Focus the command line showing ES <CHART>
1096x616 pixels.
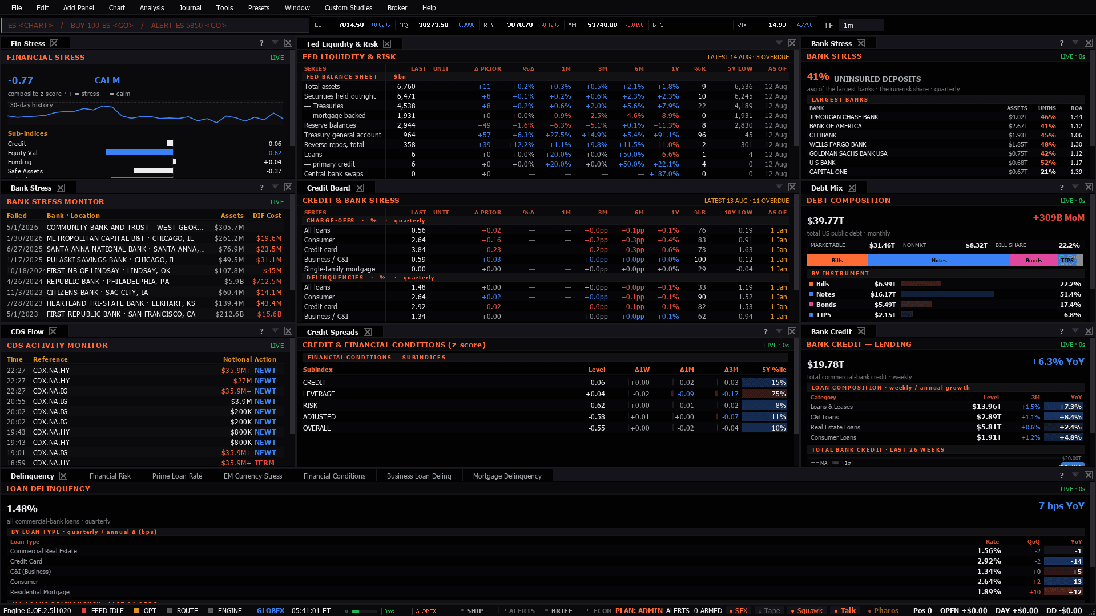point(155,25)
